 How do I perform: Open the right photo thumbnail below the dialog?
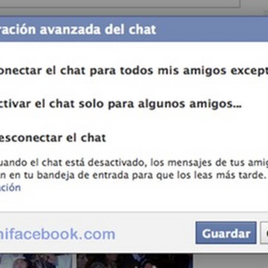pyautogui.click(x=135, y=261)
